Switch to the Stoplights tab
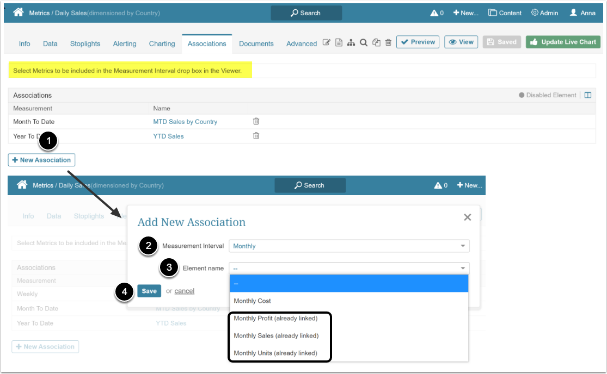 (85, 43)
